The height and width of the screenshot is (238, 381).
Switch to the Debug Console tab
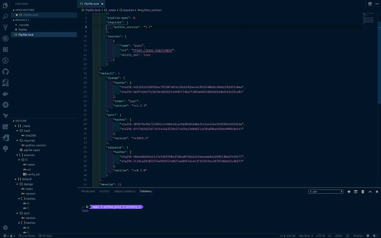[124, 191]
